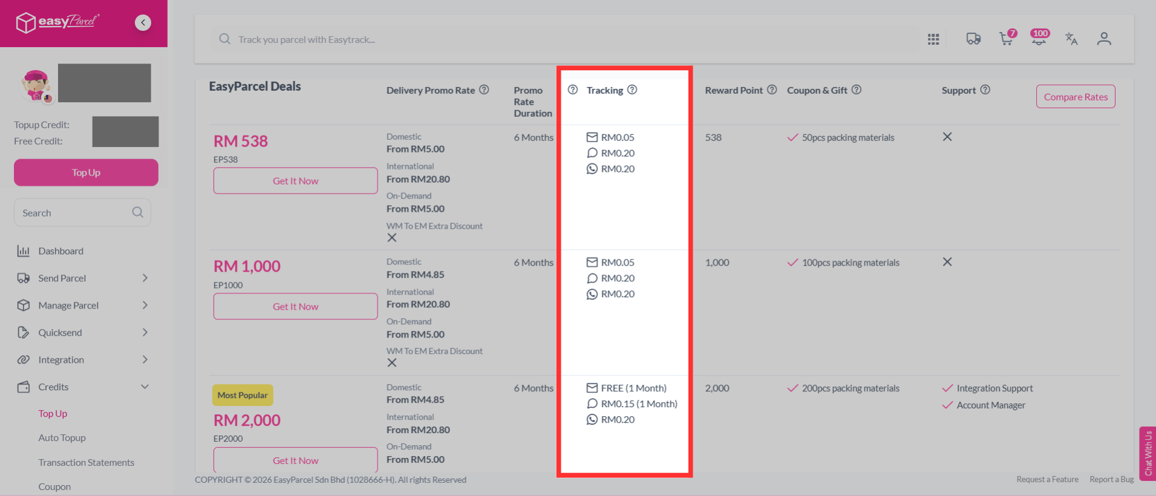This screenshot has width=1156, height=496.
Task: Click the Credits wallet icon
Action: pyautogui.click(x=24, y=387)
